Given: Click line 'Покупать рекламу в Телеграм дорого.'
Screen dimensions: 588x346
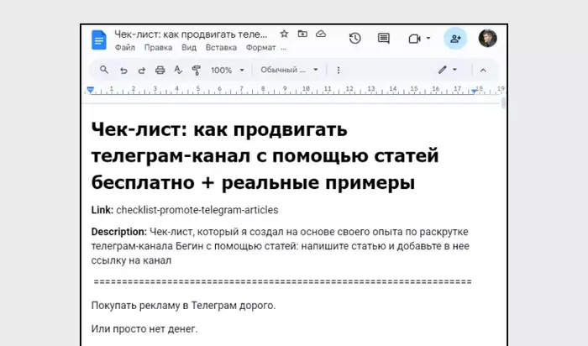Looking at the screenshot, I should coord(183,306).
